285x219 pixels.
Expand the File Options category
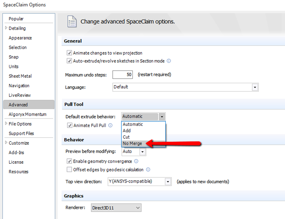pyautogui.click(x=6, y=124)
